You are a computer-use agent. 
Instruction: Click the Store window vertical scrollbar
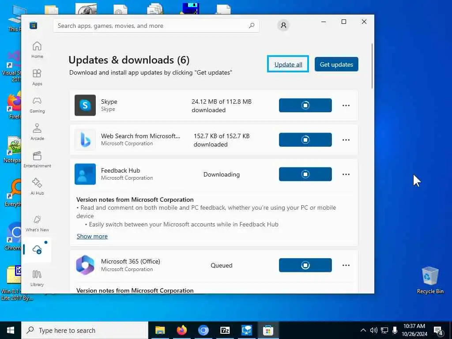pyautogui.click(x=372, y=66)
